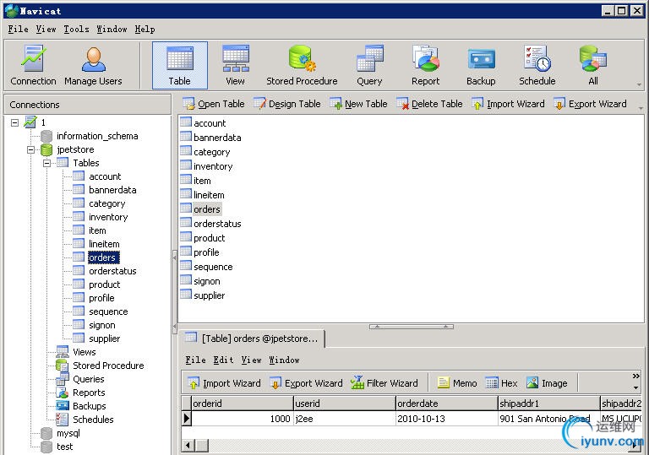This screenshot has height=455, width=649.
Task: Open File menu in orders table window
Action: [x=195, y=360]
